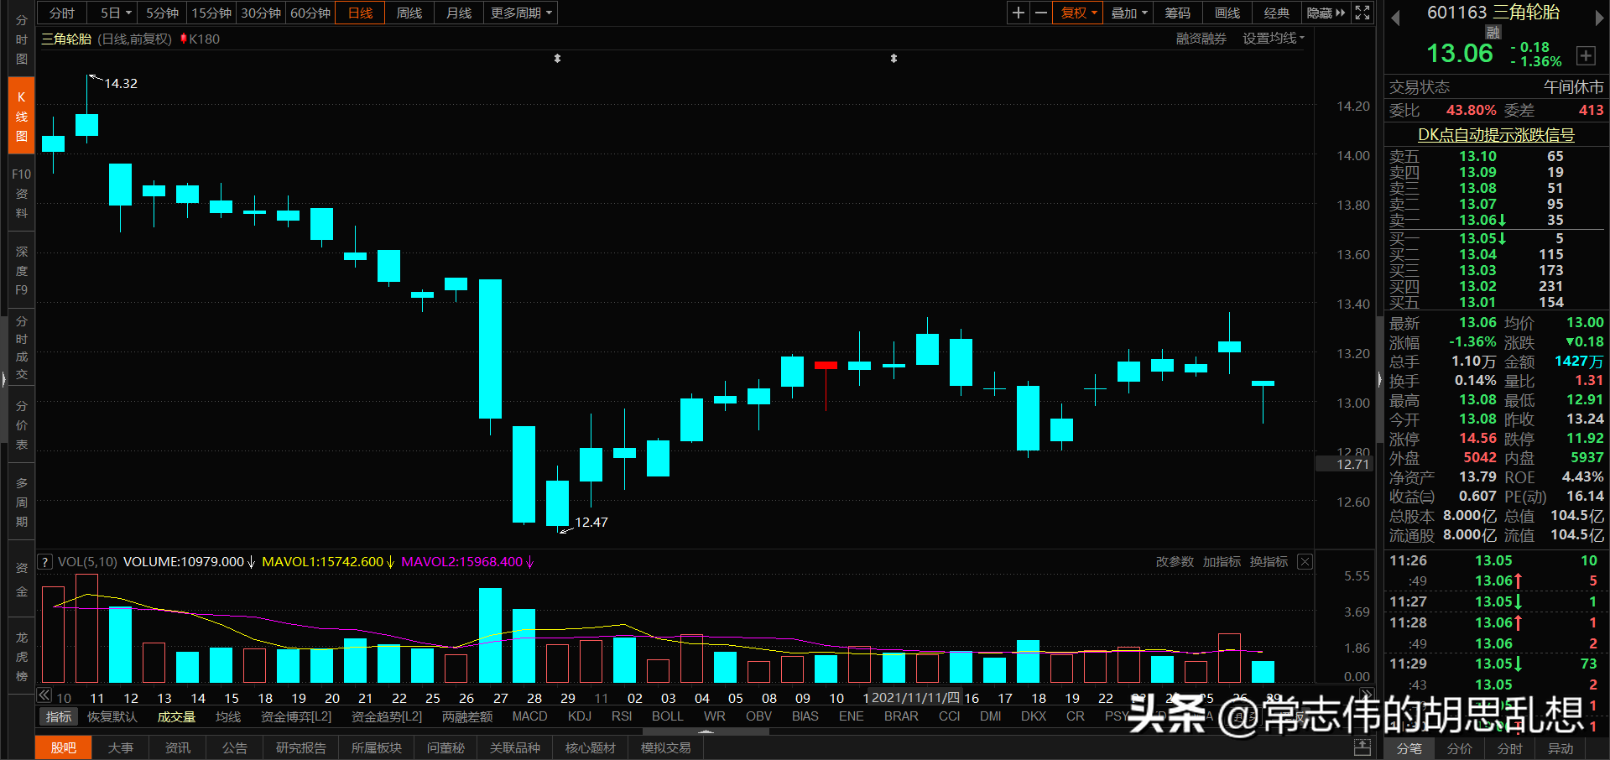Open the F10 资料 panel
The width and height of the screenshot is (1610, 760).
[21, 193]
